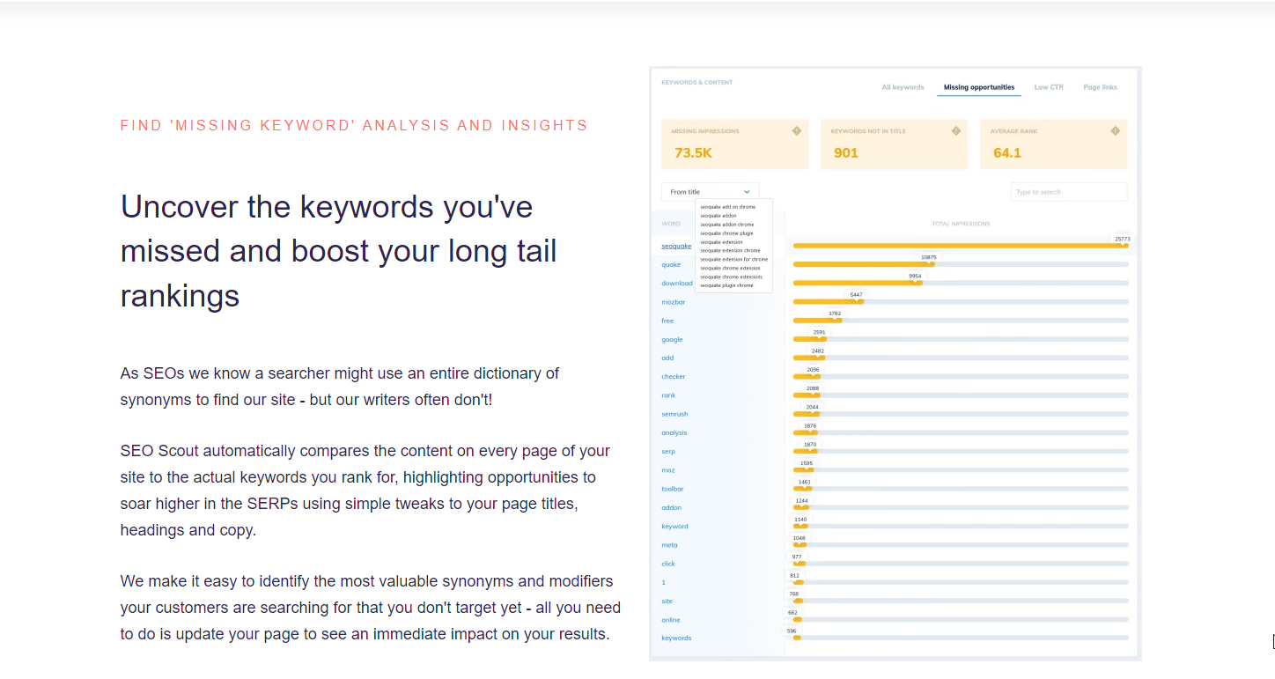Click the 'keyword' word link
The height and width of the screenshot is (679, 1275).
(x=674, y=526)
